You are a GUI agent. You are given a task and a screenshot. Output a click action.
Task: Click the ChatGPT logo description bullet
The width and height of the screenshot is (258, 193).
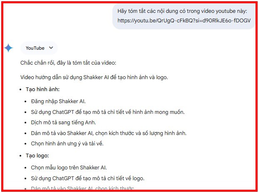click(x=87, y=178)
